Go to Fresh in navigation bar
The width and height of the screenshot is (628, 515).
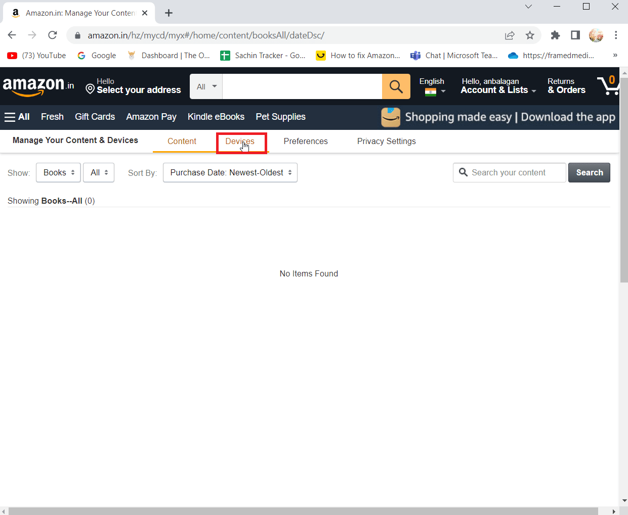point(52,117)
